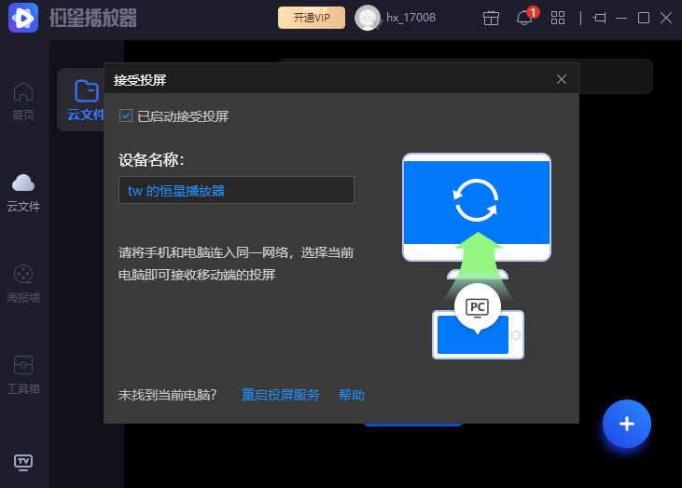Click the user avatar icon
Image resolution: width=682 pixels, height=488 pixels.
coord(368,18)
